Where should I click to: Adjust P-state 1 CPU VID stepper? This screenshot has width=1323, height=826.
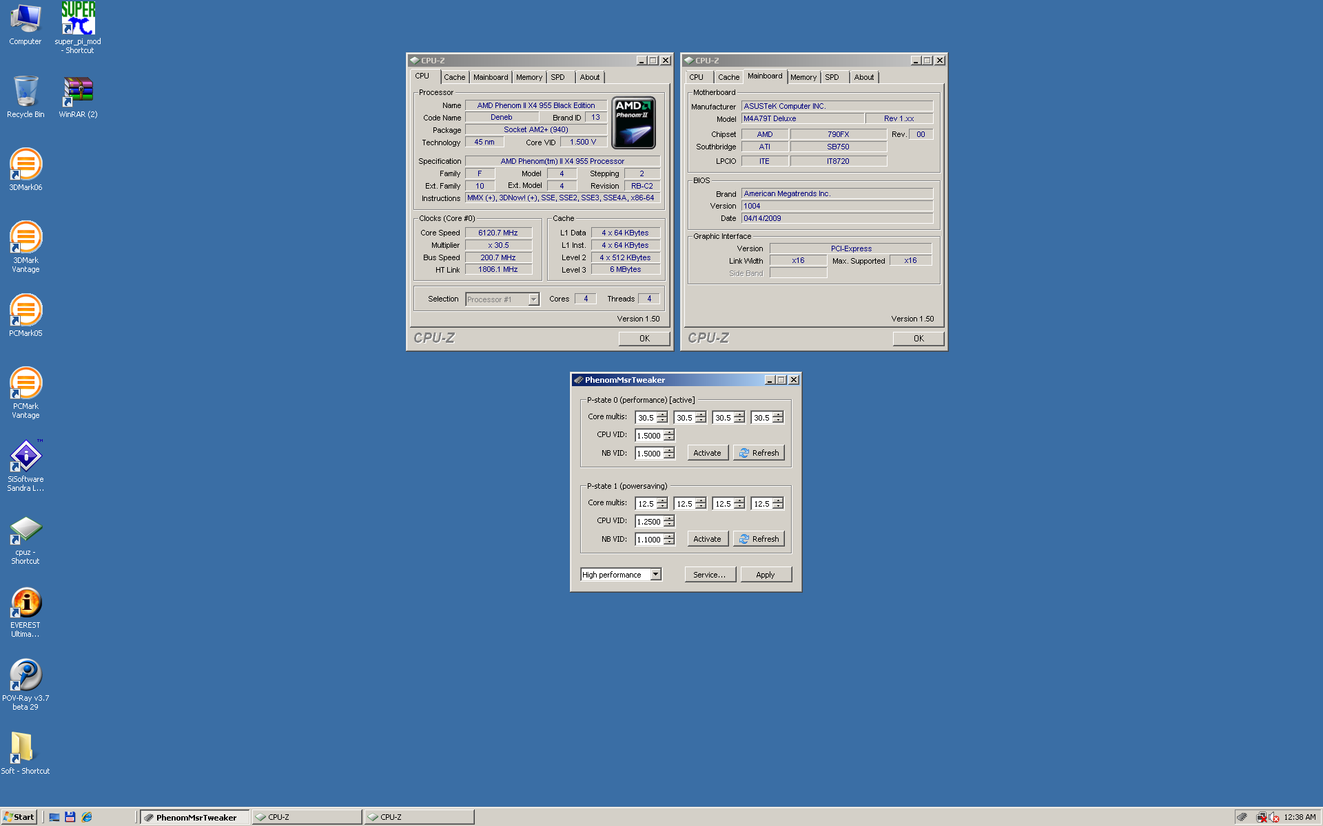pos(669,521)
